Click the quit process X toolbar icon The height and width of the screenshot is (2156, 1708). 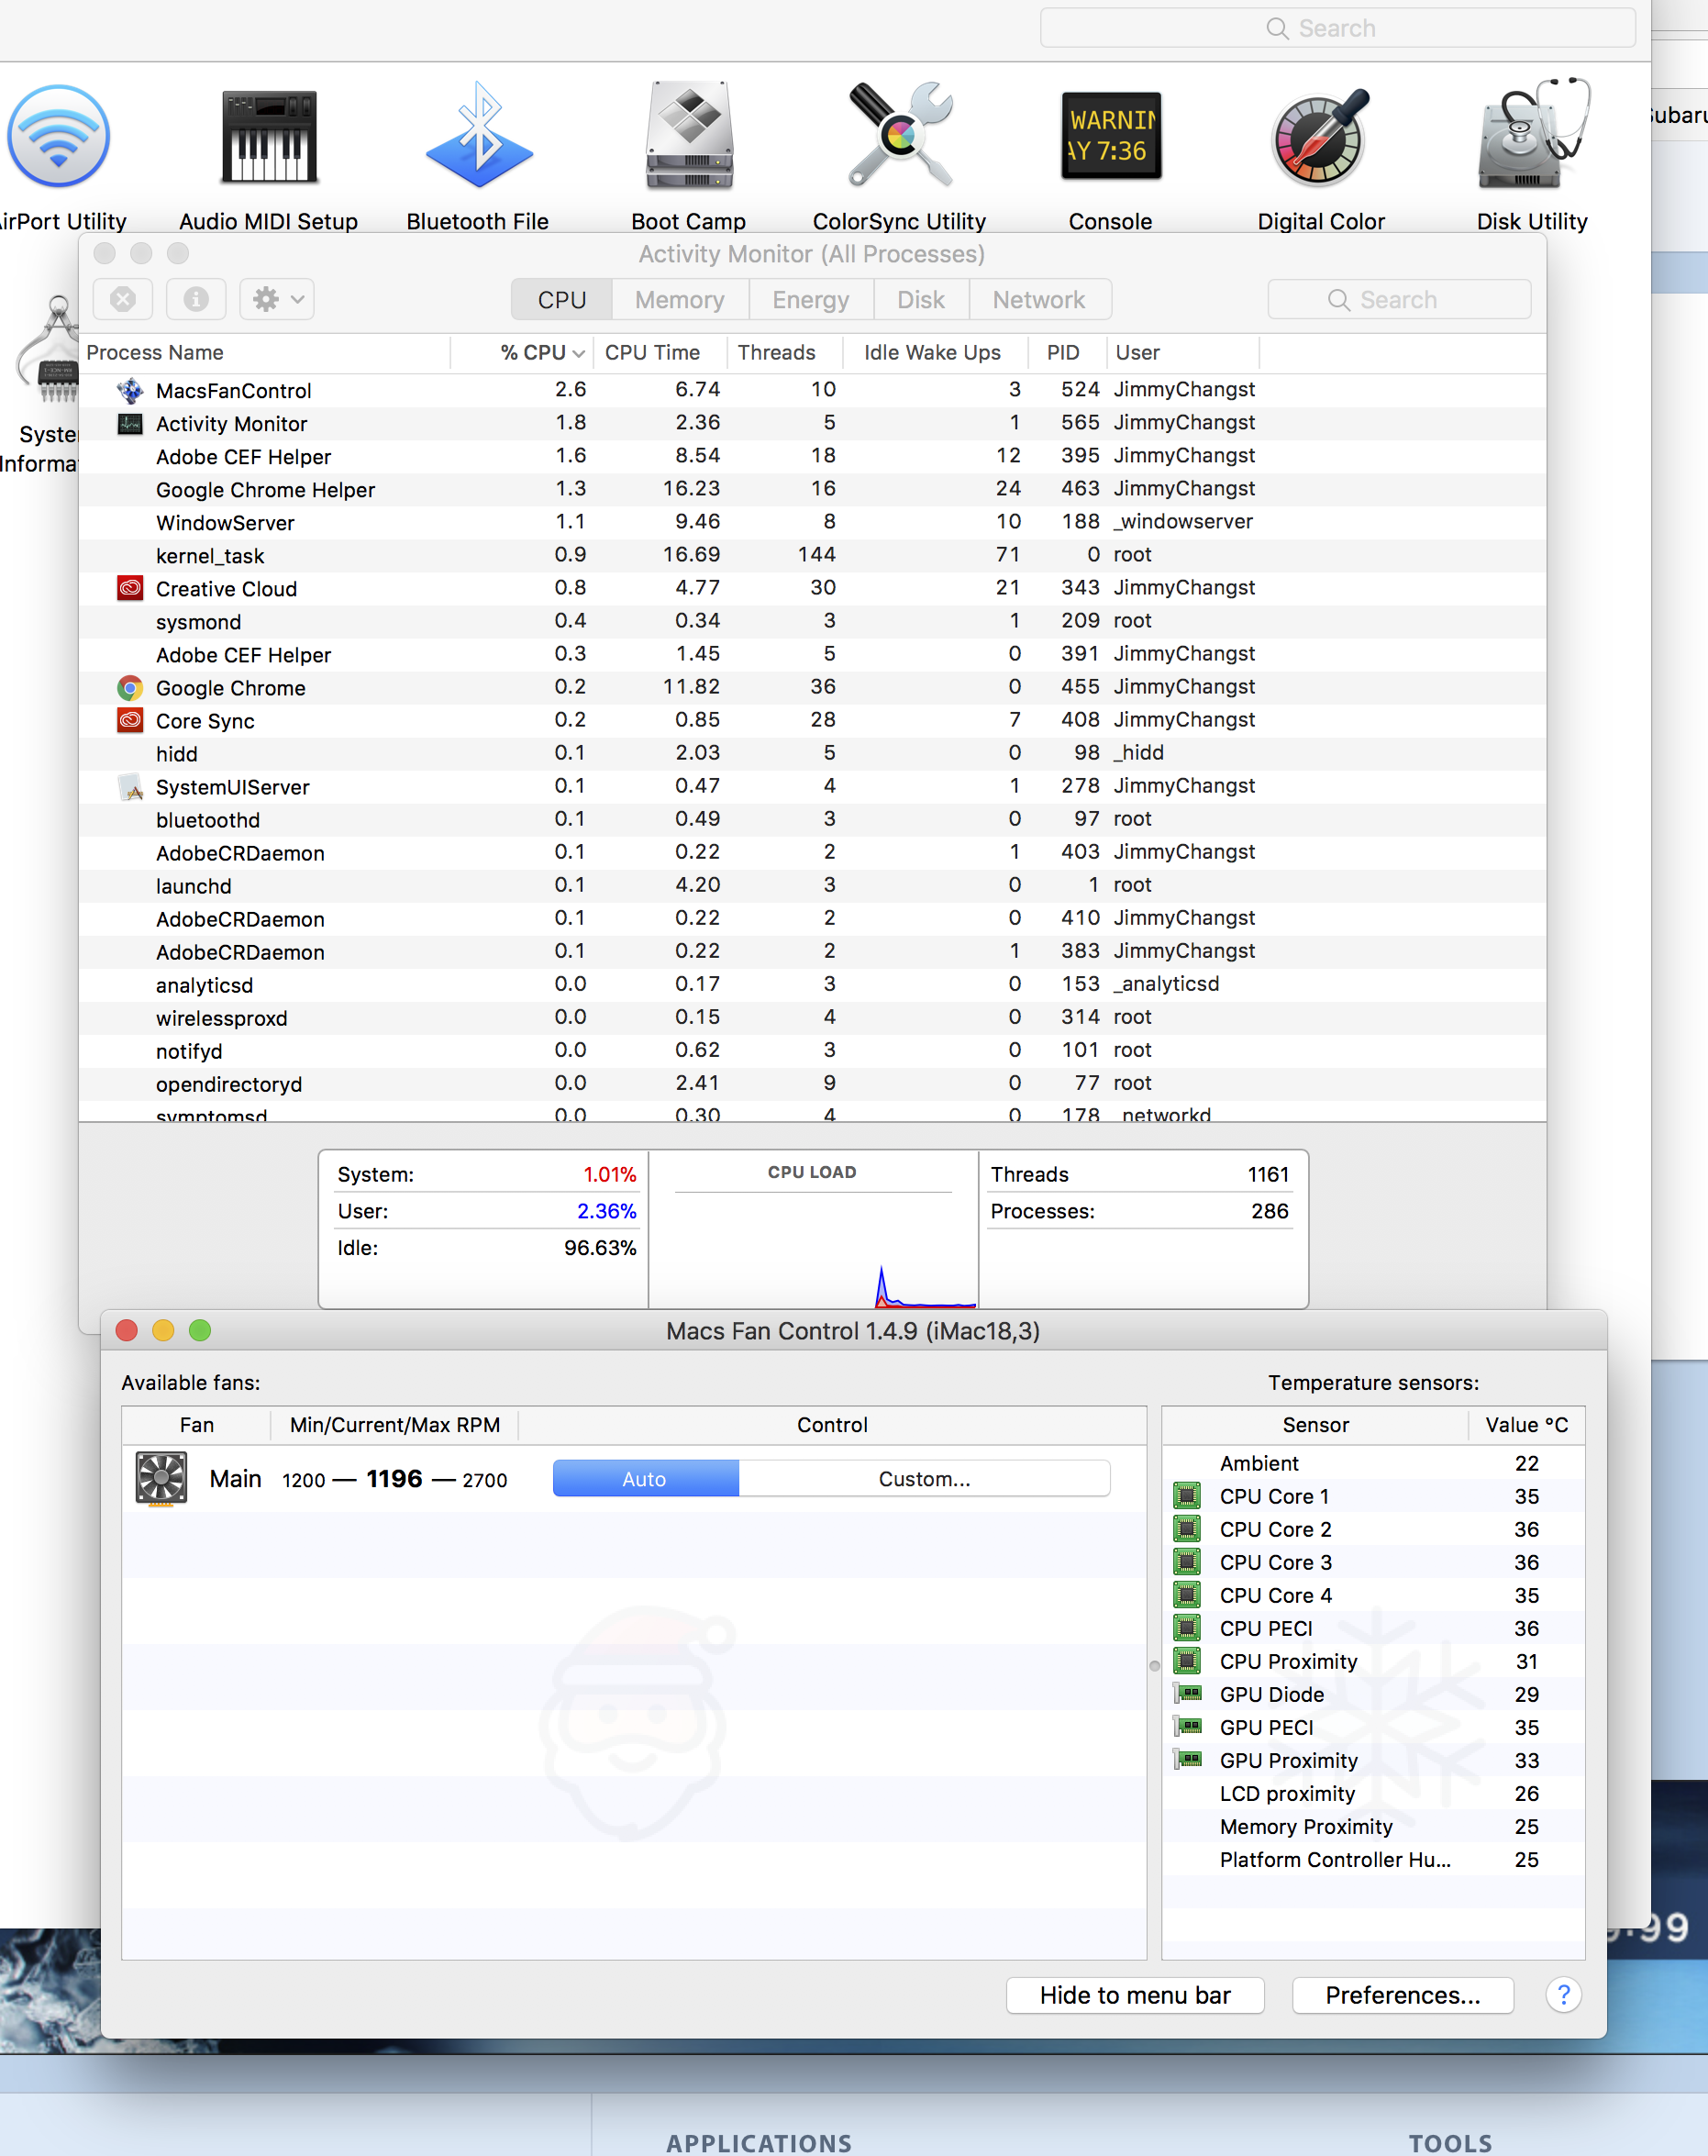point(123,299)
